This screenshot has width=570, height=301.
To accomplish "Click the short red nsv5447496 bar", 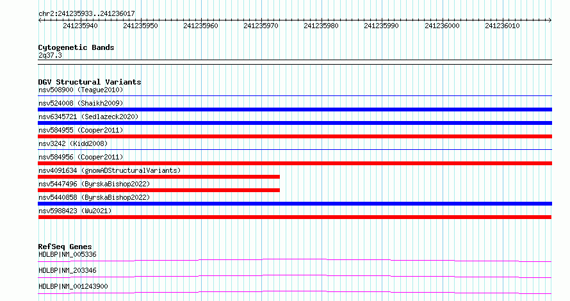I will coord(159,190).
